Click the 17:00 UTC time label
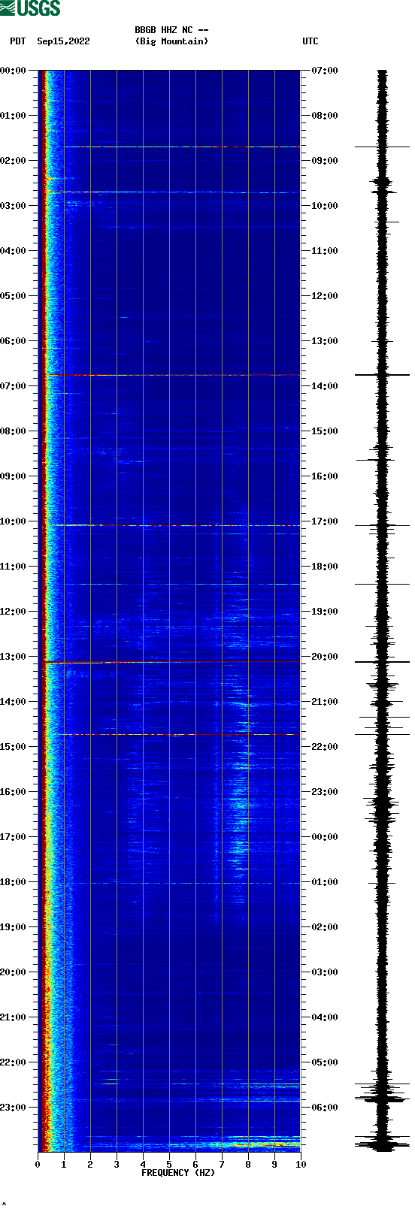Viewport: 415px width, 1212px height. click(x=325, y=521)
